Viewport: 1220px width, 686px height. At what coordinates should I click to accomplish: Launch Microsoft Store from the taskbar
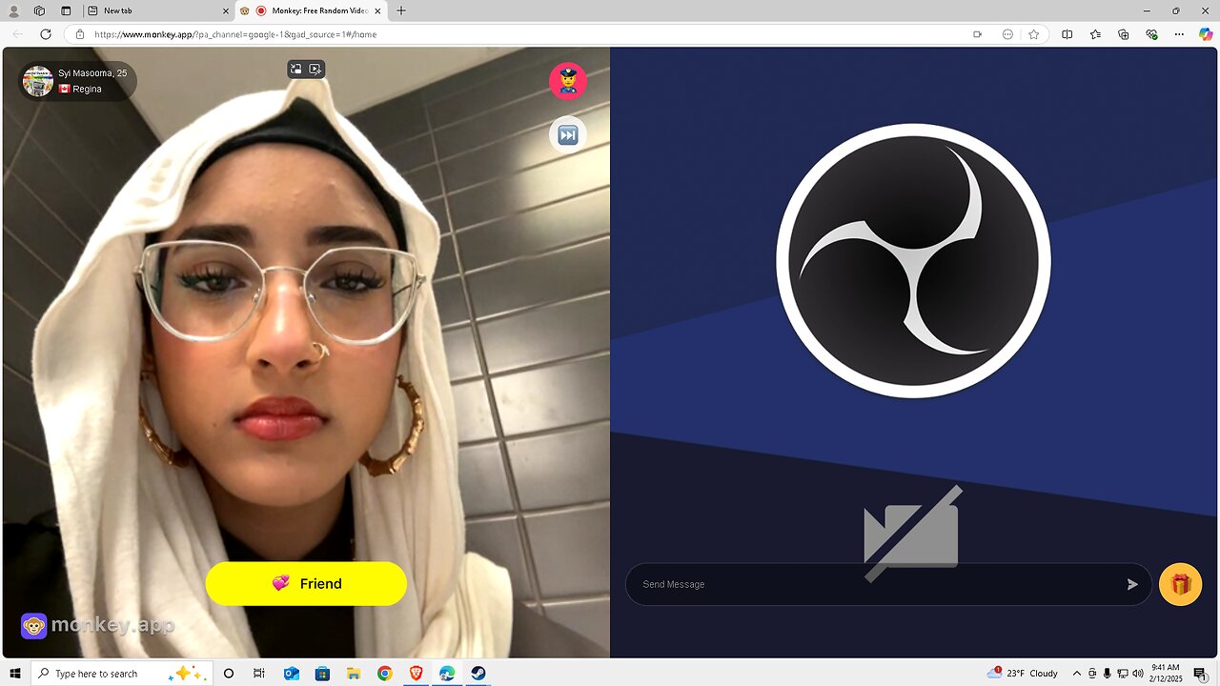tap(322, 674)
